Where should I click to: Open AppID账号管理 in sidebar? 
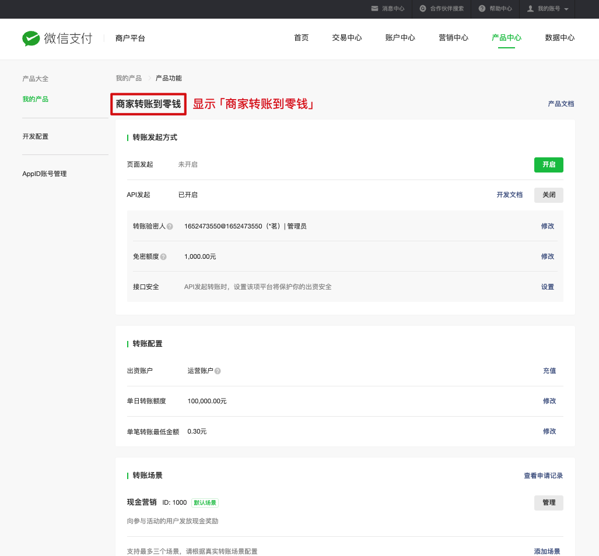44,174
